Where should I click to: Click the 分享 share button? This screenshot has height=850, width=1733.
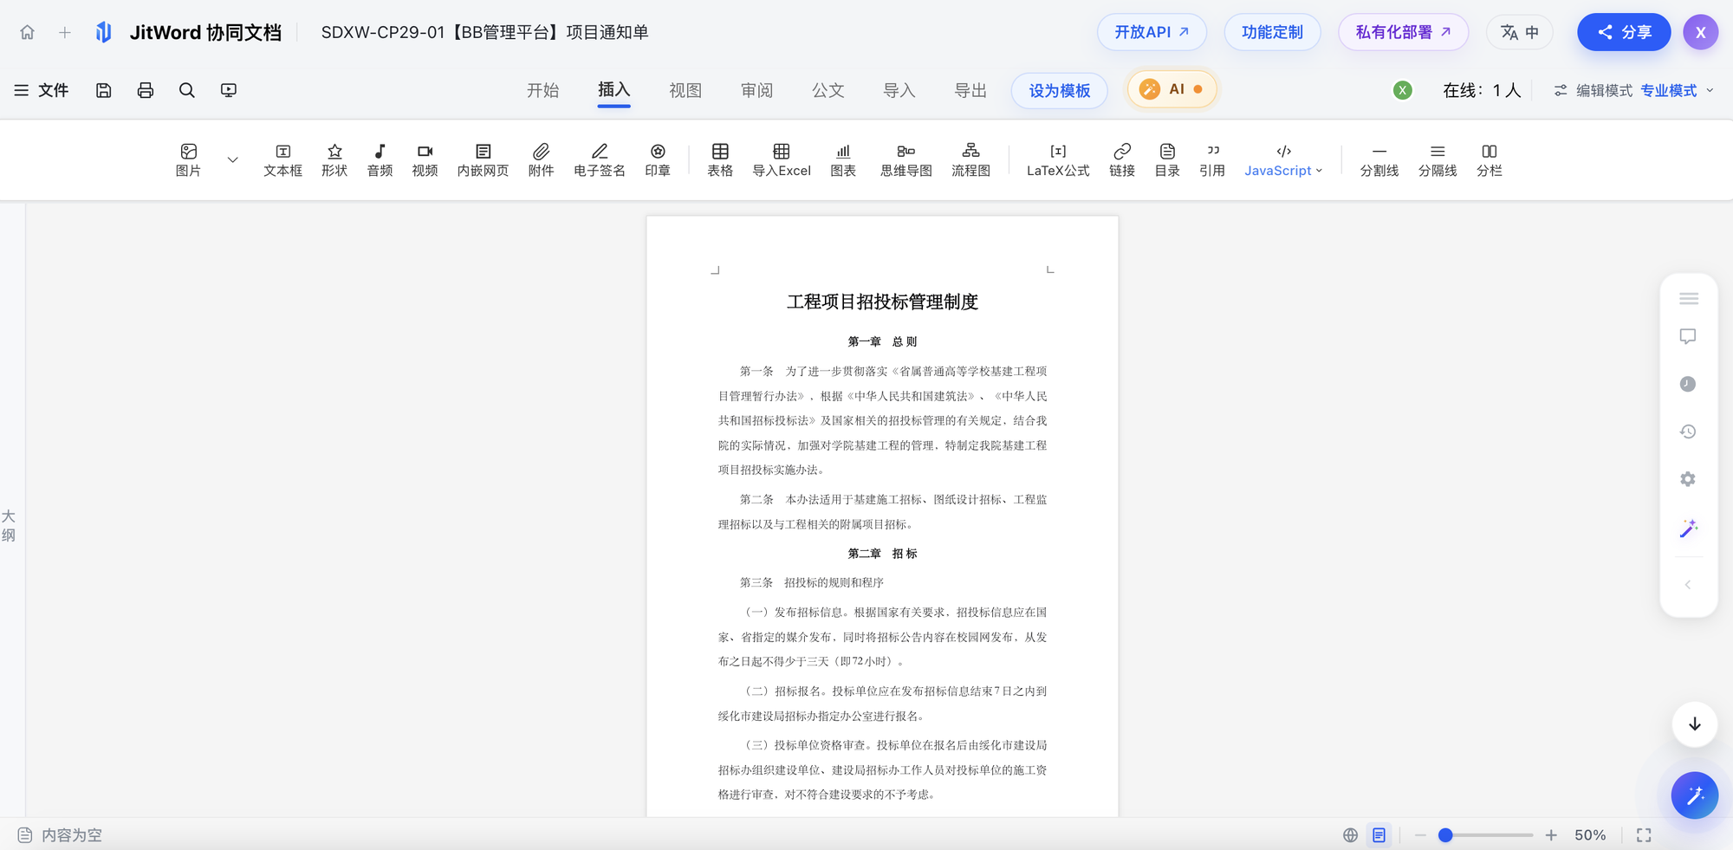tap(1624, 32)
